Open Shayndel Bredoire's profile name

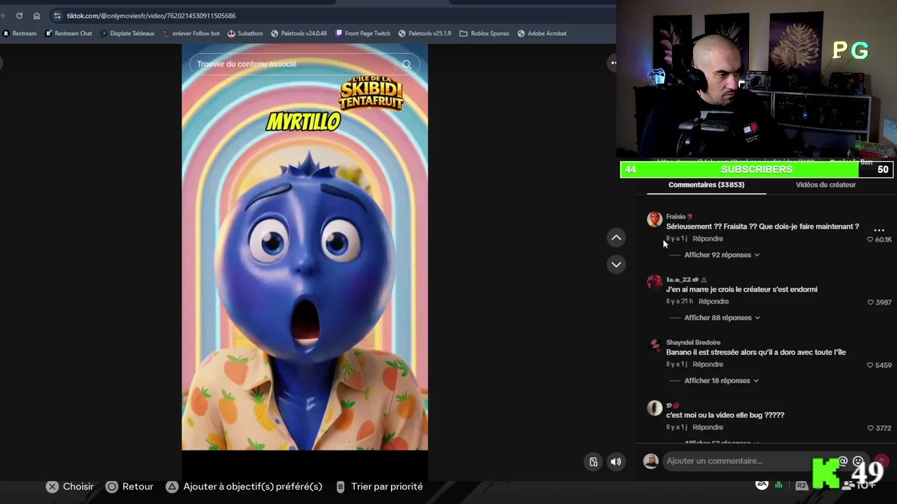pyautogui.click(x=693, y=342)
